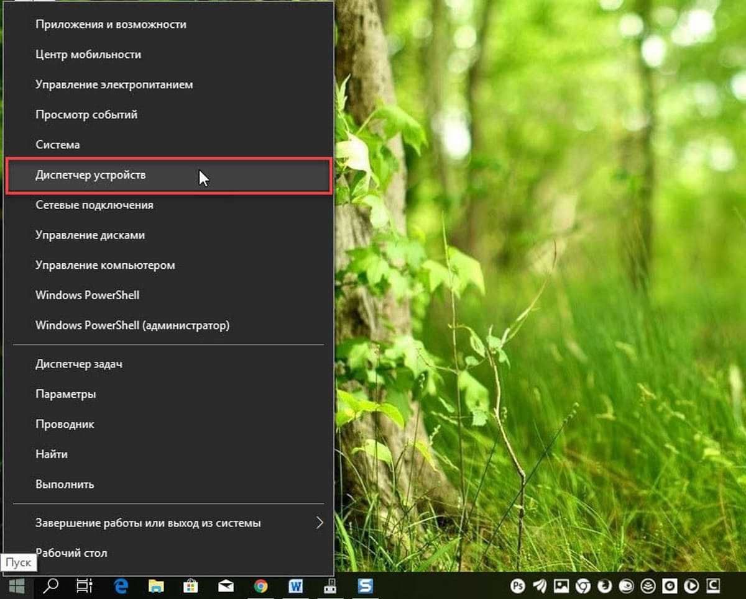
Task: Expand the shutdown or sign out submenu arrow
Action: pyautogui.click(x=320, y=523)
